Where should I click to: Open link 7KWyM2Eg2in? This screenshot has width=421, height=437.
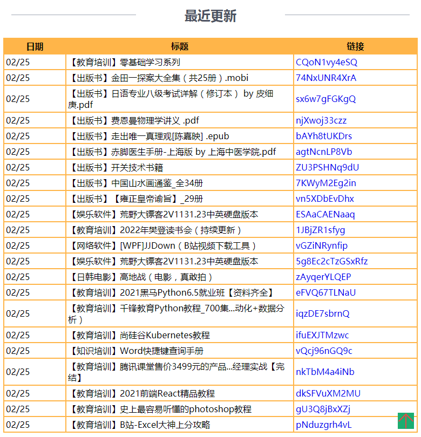(x=326, y=183)
